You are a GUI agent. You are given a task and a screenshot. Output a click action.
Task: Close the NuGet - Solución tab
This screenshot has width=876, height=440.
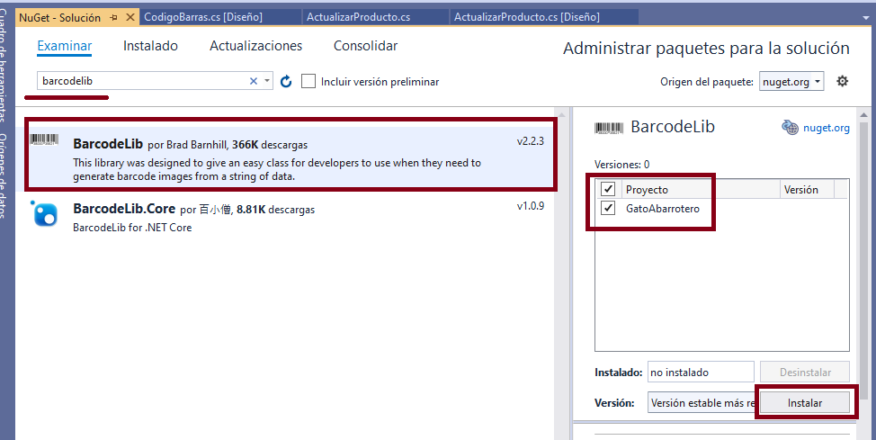pyautogui.click(x=130, y=17)
